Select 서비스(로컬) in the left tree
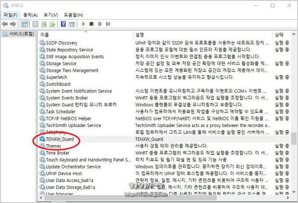Viewport: 298px width, 203px height. (18, 34)
